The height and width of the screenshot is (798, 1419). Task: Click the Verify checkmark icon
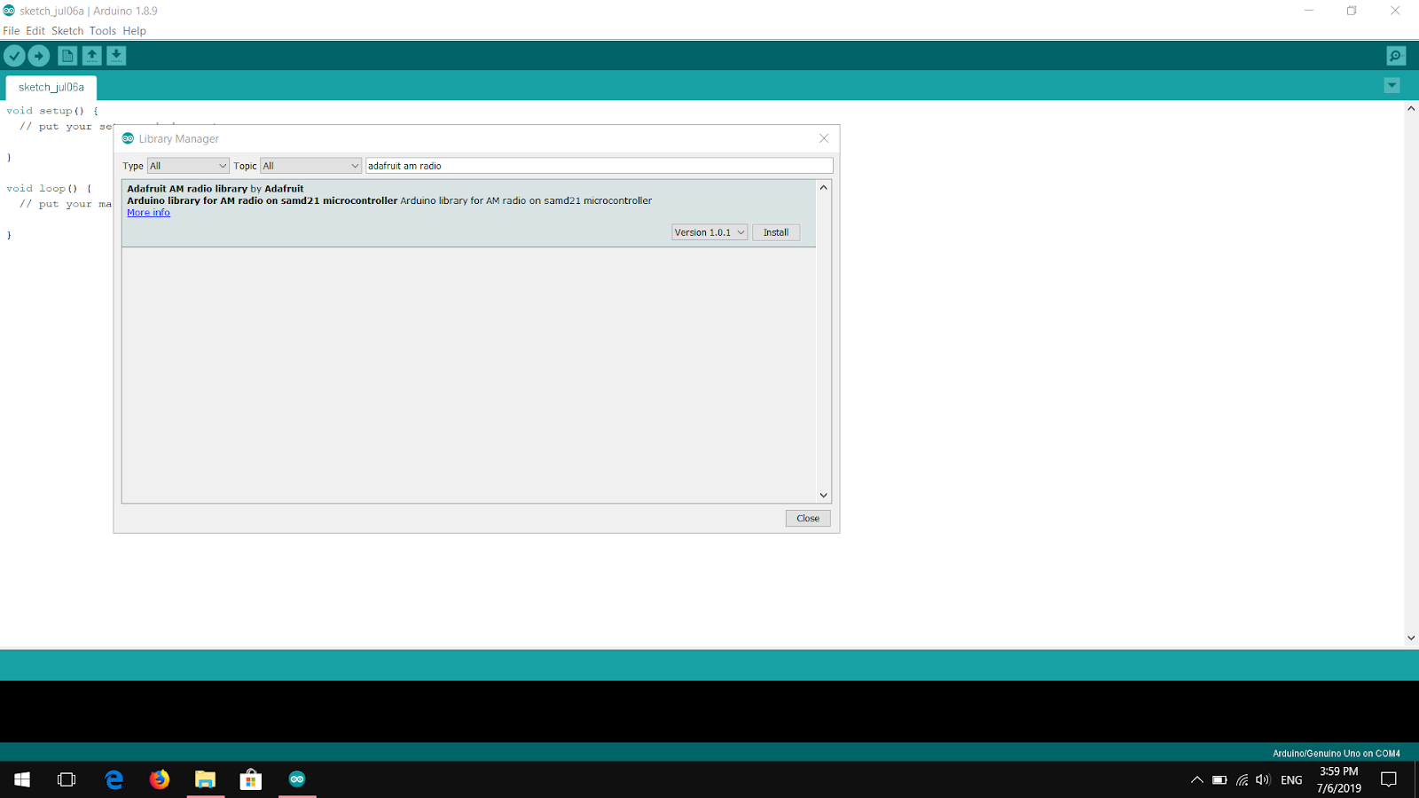(x=14, y=56)
